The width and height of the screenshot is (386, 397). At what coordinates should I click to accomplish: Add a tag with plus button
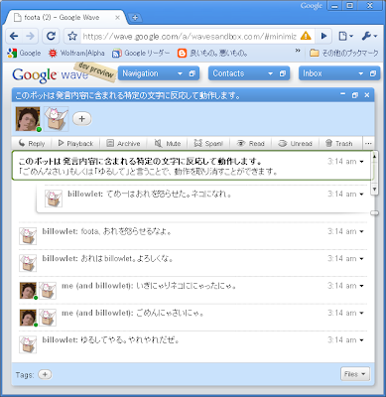45,374
